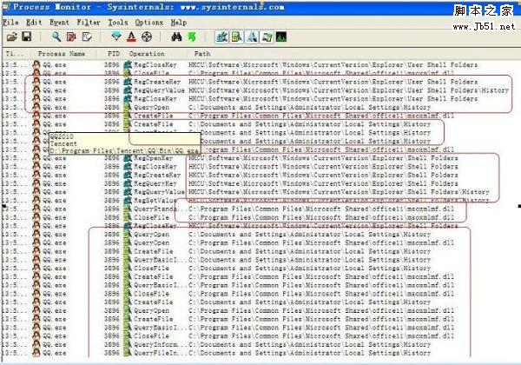521x365 pixels.
Task: Open the Filter menu
Action: click(x=89, y=23)
